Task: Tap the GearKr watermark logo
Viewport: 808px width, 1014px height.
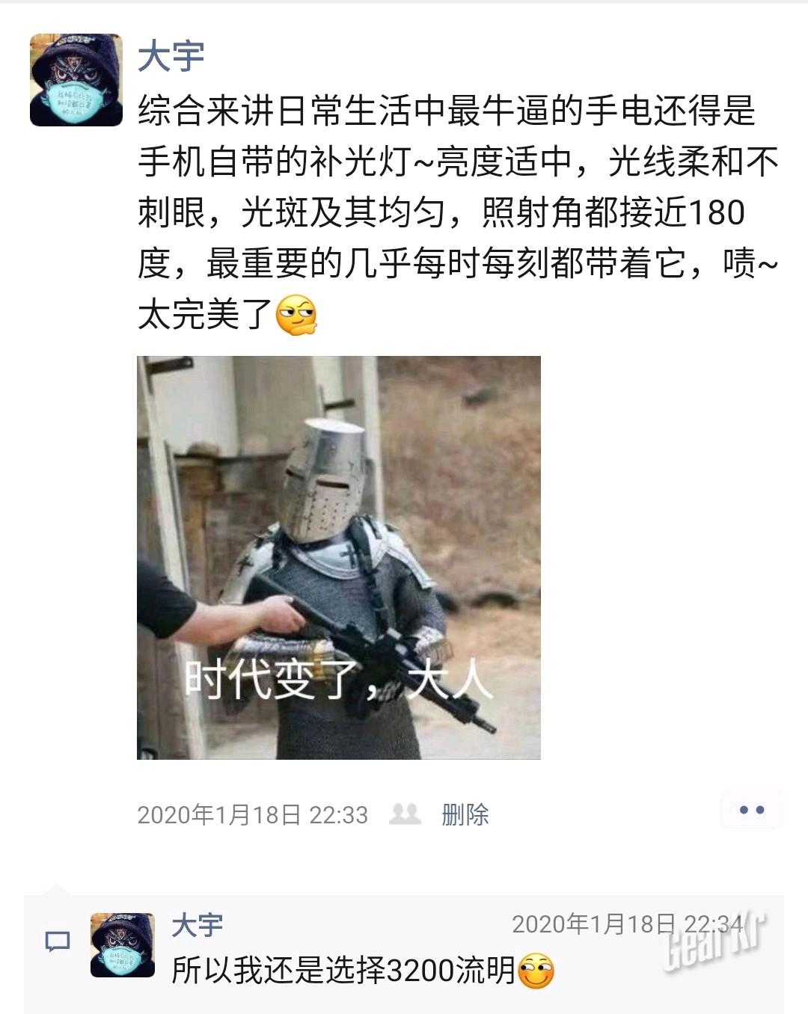Action: click(x=715, y=942)
